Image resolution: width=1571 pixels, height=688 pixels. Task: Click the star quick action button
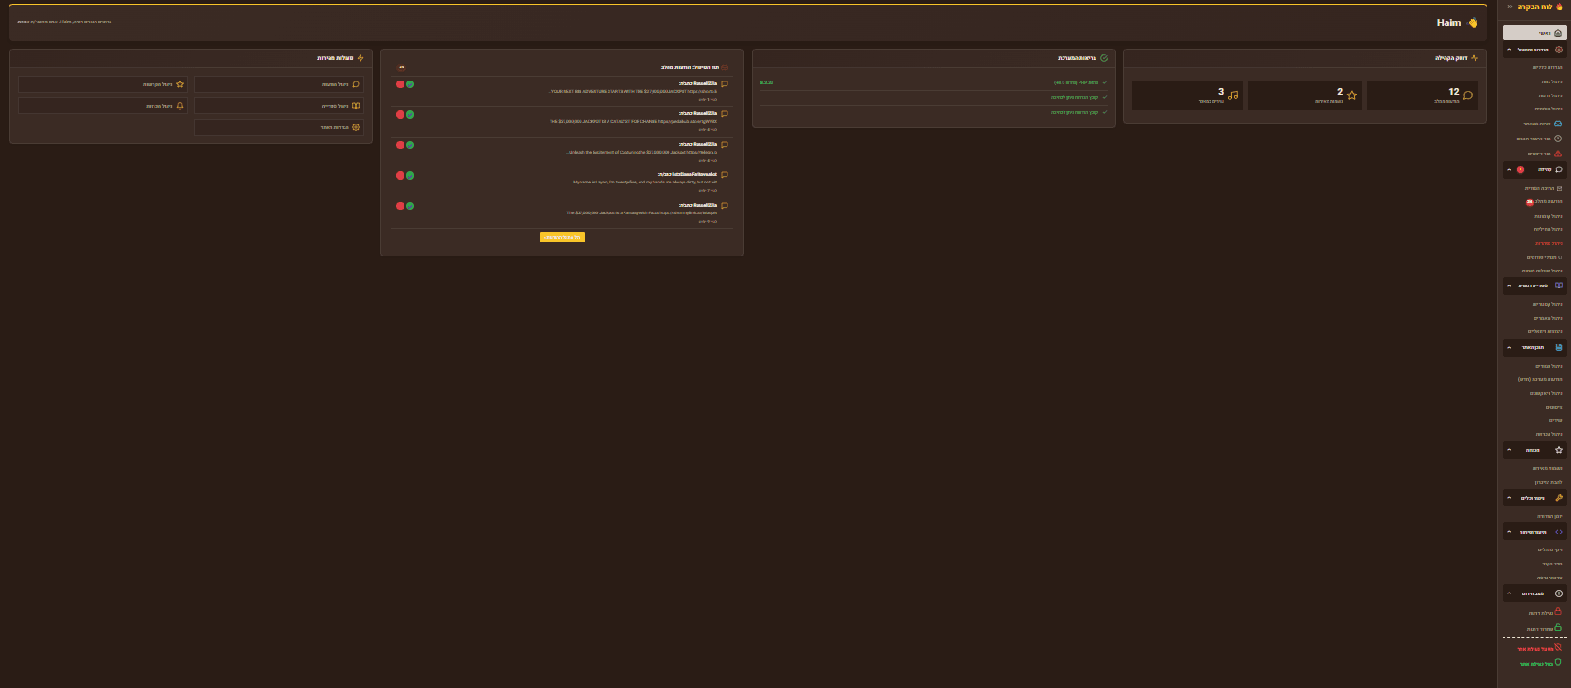tap(103, 84)
